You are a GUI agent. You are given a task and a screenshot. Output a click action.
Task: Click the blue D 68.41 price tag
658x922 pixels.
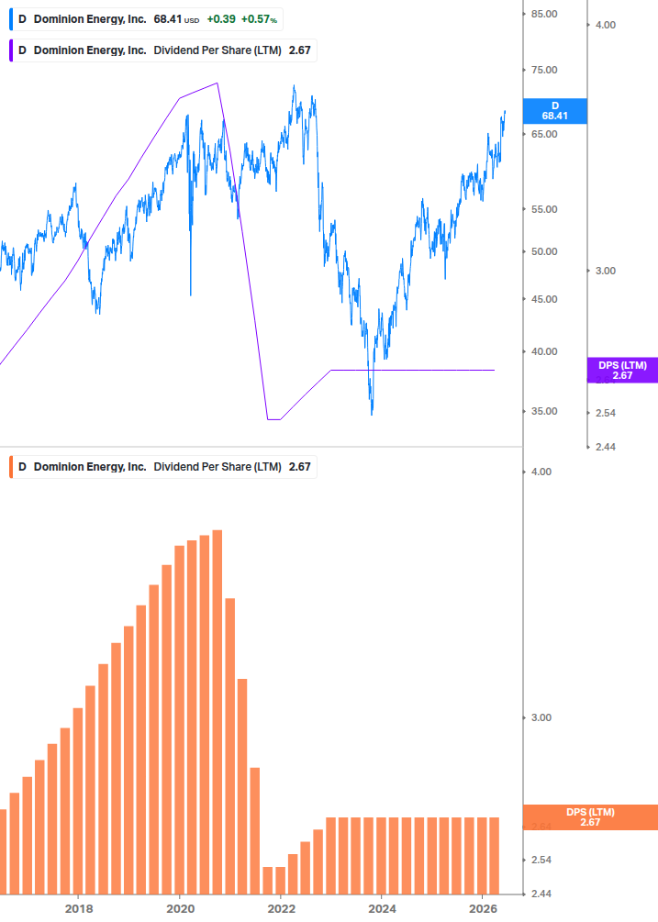coord(554,111)
